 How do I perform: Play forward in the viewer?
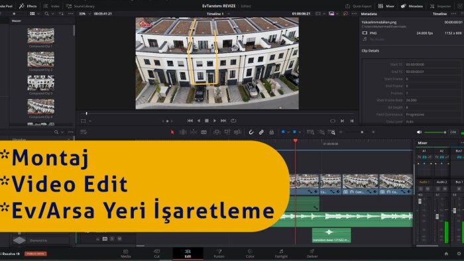click(215, 121)
